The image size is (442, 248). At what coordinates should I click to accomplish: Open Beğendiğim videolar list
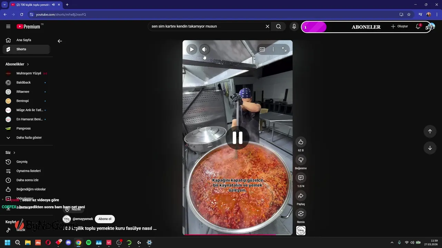pos(26,189)
